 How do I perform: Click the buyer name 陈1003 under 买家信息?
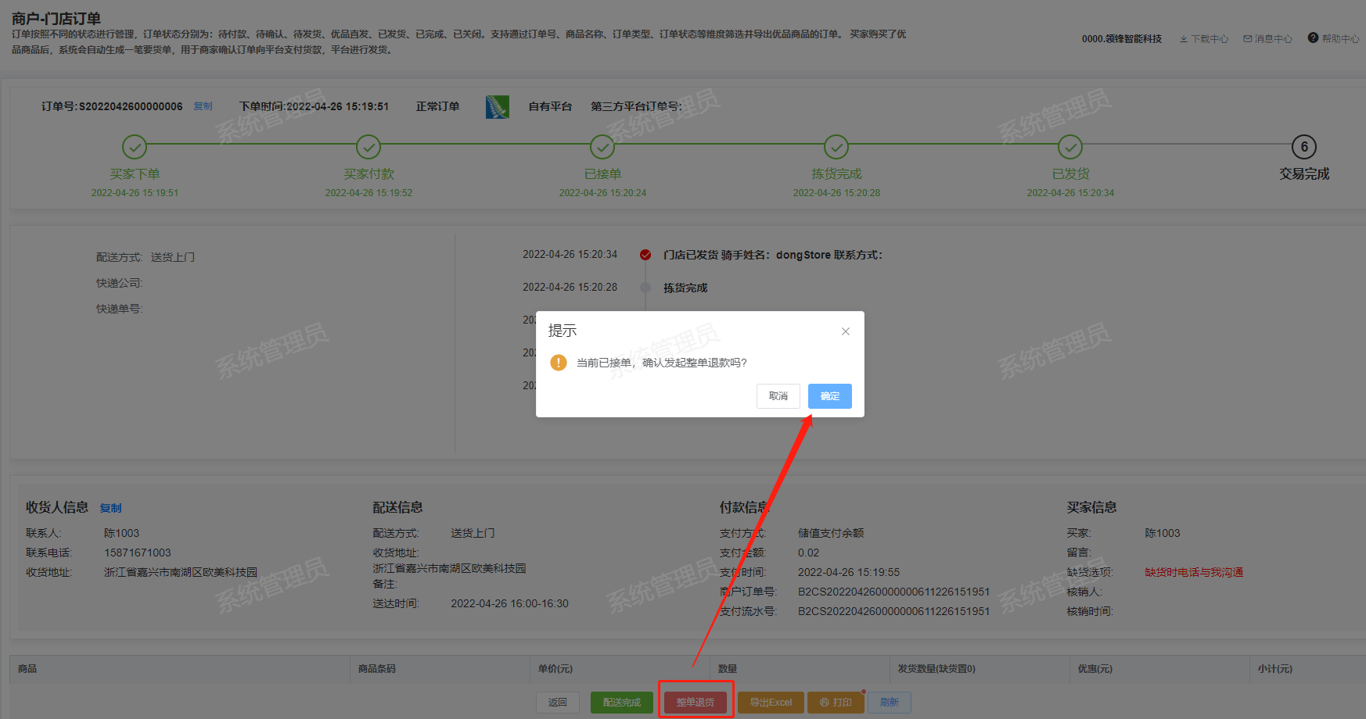(x=1163, y=533)
